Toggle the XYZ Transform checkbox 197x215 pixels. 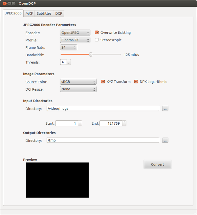pos(103,82)
